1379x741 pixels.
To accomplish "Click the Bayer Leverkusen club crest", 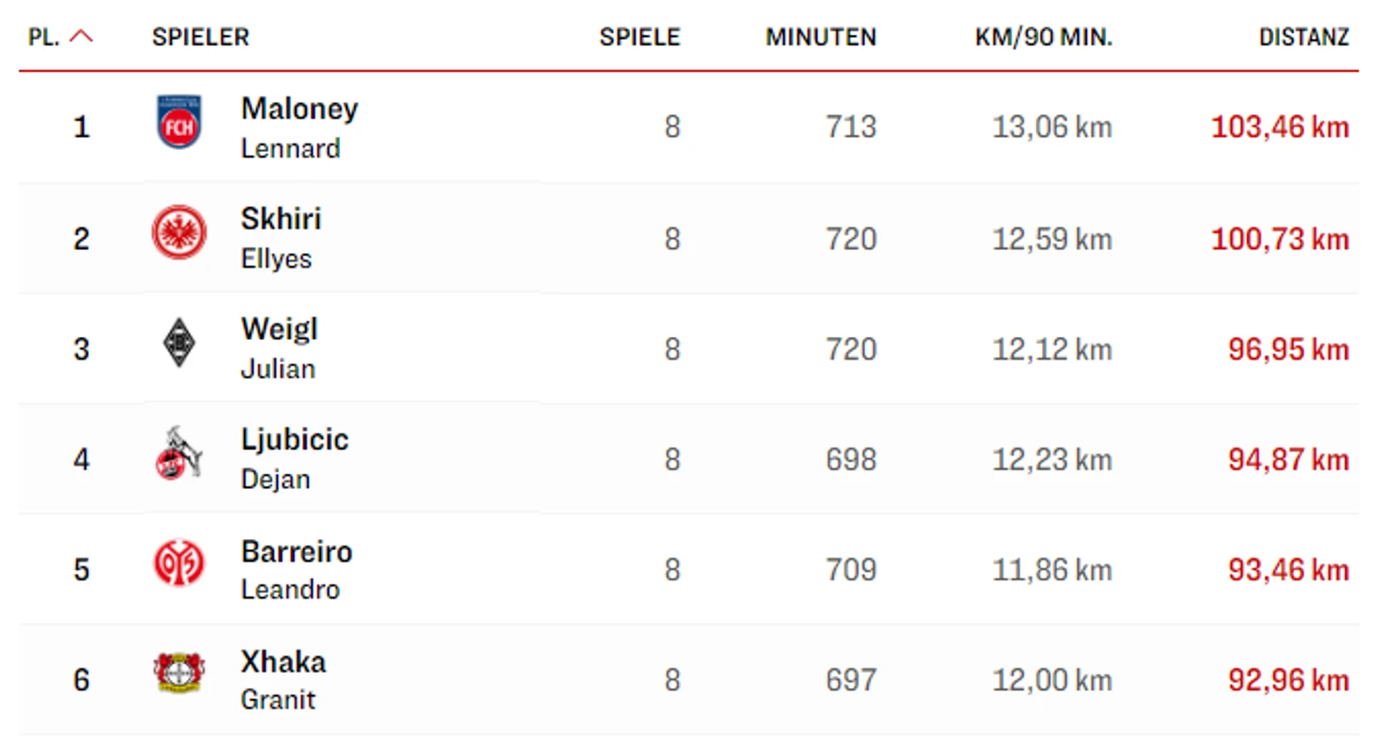I will pyautogui.click(x=179, y=674).
